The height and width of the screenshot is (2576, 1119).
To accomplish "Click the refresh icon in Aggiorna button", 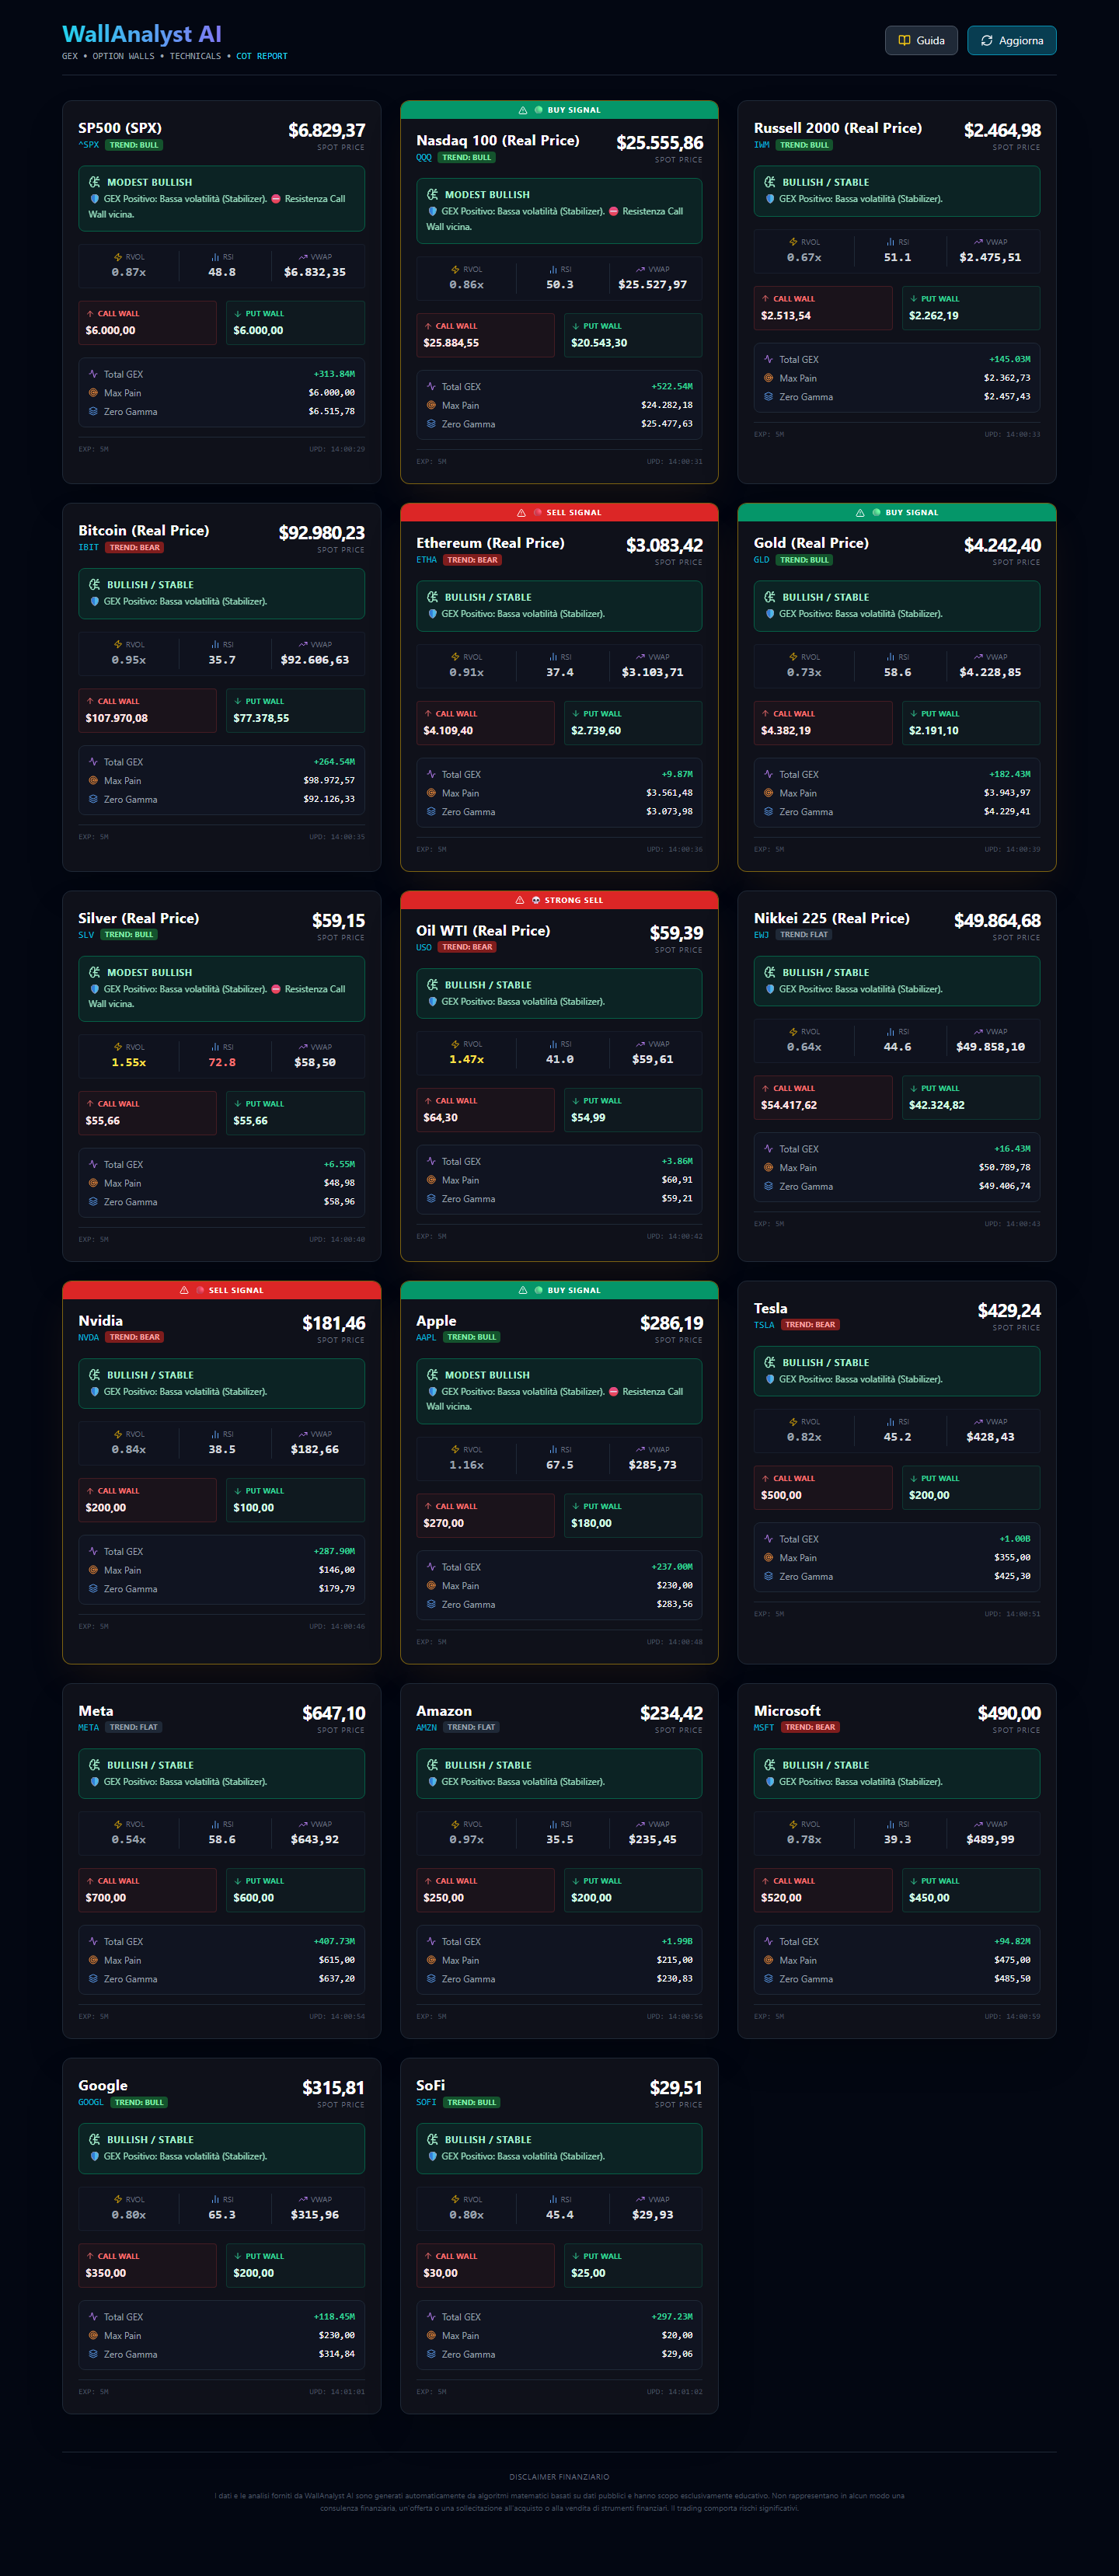I will tap(986, 41).
